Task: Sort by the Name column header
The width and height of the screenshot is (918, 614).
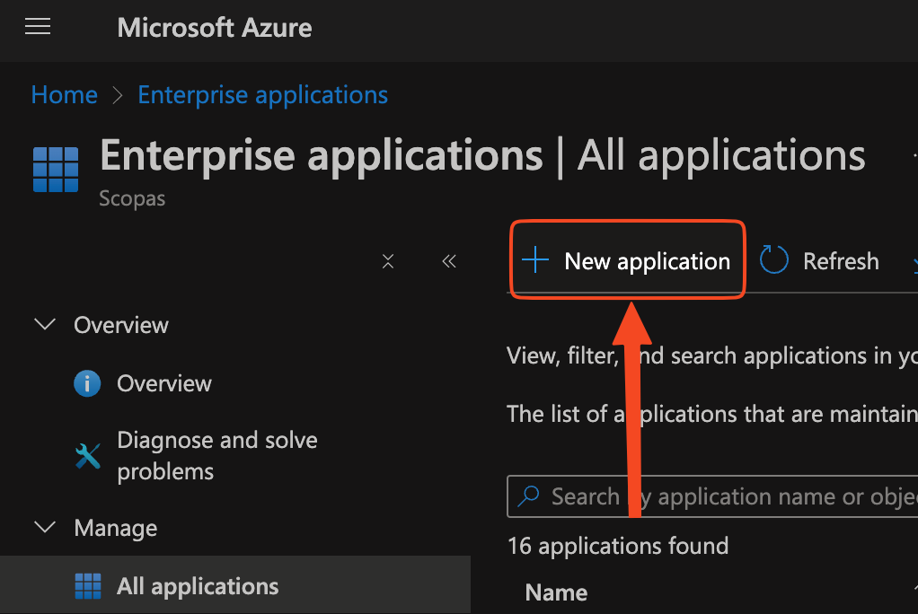Action: pos(556,592)
